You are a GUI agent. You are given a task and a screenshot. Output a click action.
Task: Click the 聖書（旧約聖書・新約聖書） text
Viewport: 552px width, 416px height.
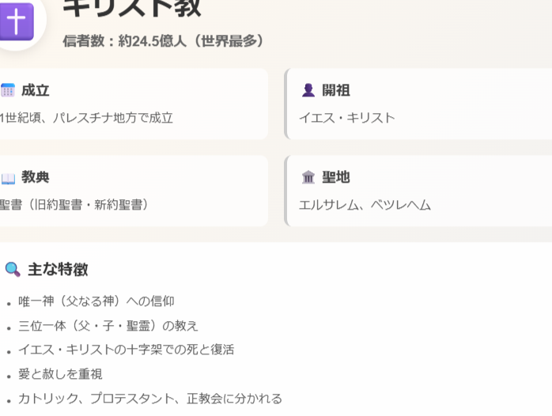click(74, 205)
